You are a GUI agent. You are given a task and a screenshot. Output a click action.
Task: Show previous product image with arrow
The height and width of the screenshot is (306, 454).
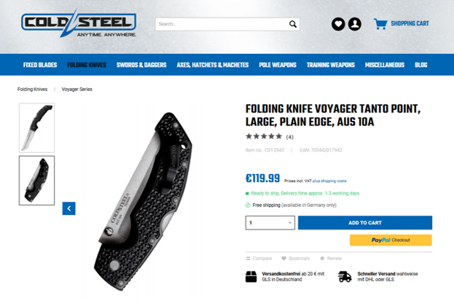tap(69, 208)
